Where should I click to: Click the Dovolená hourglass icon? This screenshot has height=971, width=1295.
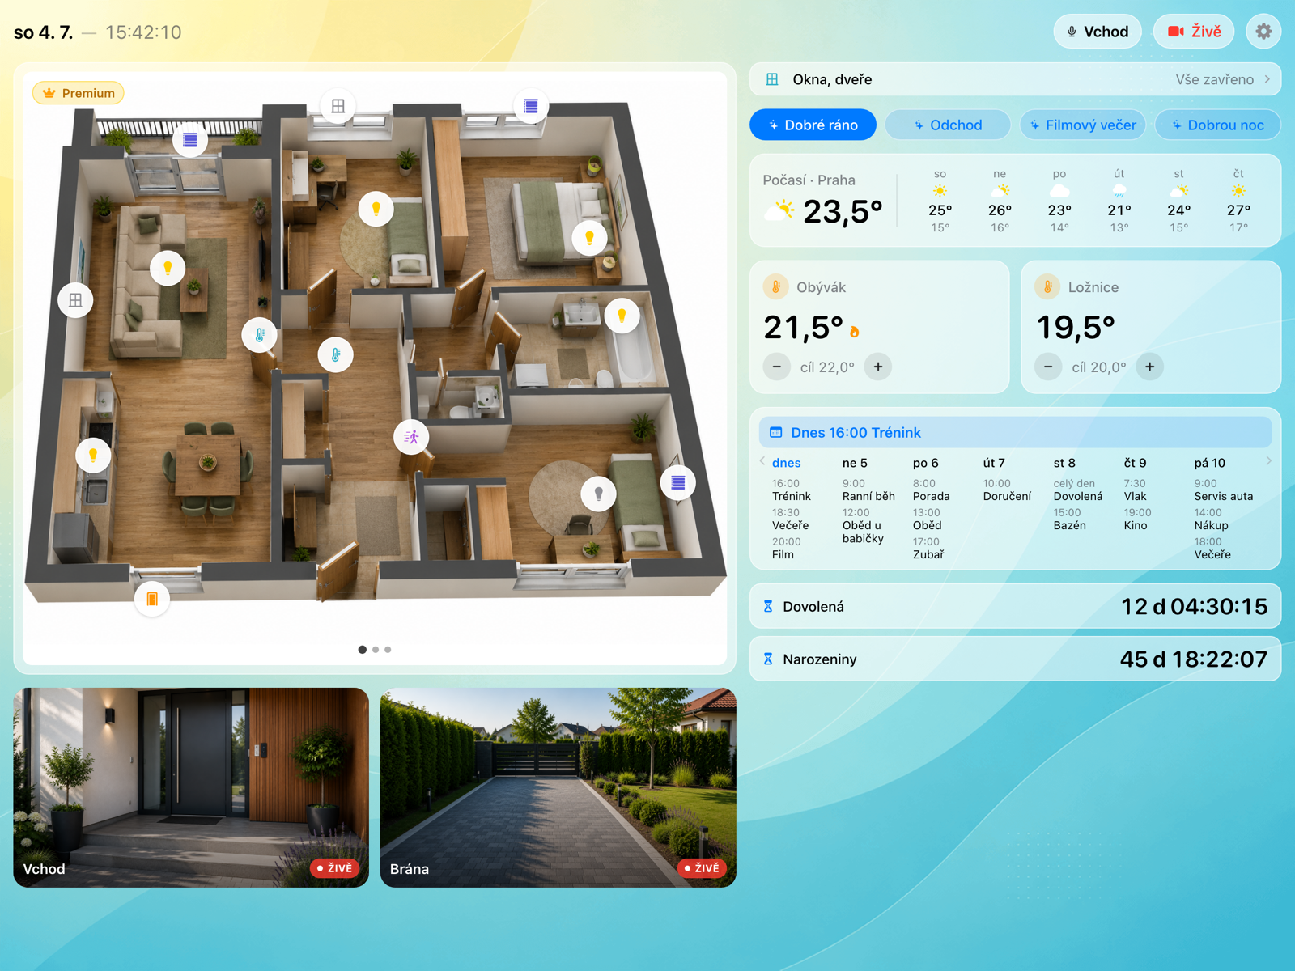[x=768, y=606]
